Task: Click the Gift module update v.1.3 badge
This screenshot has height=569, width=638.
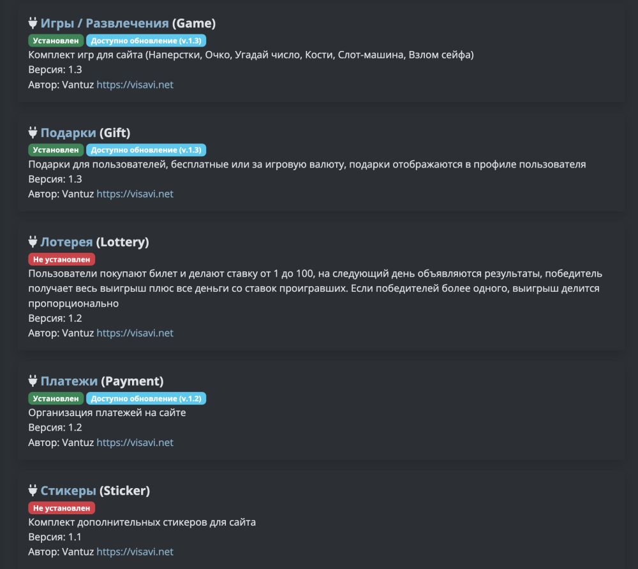Action: coord(146,150)
